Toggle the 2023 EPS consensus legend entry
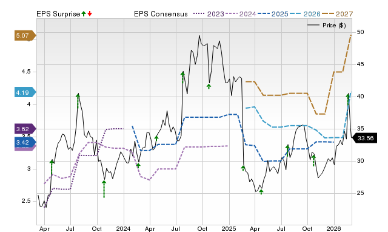 [209, 14]
